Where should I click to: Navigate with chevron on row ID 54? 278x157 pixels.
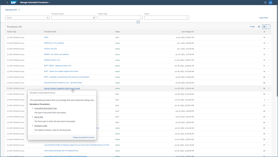(268, 94)
